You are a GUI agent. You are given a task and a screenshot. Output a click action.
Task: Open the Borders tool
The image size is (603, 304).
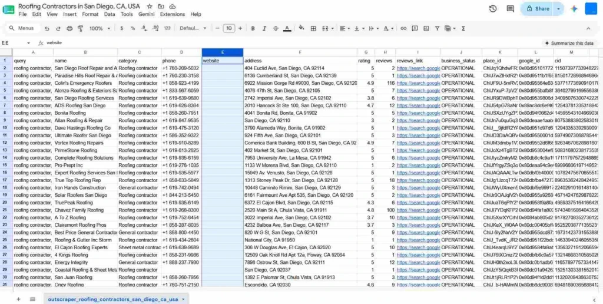(313, 28)
